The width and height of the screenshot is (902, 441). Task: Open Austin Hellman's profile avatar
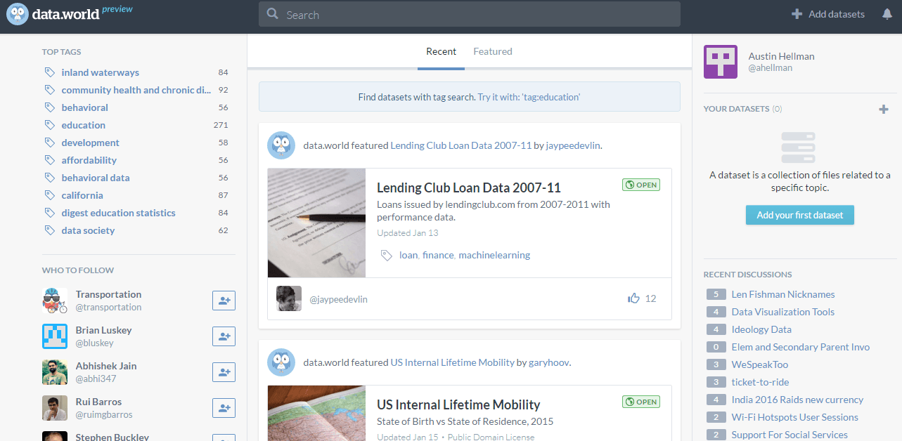pos(721,62)
